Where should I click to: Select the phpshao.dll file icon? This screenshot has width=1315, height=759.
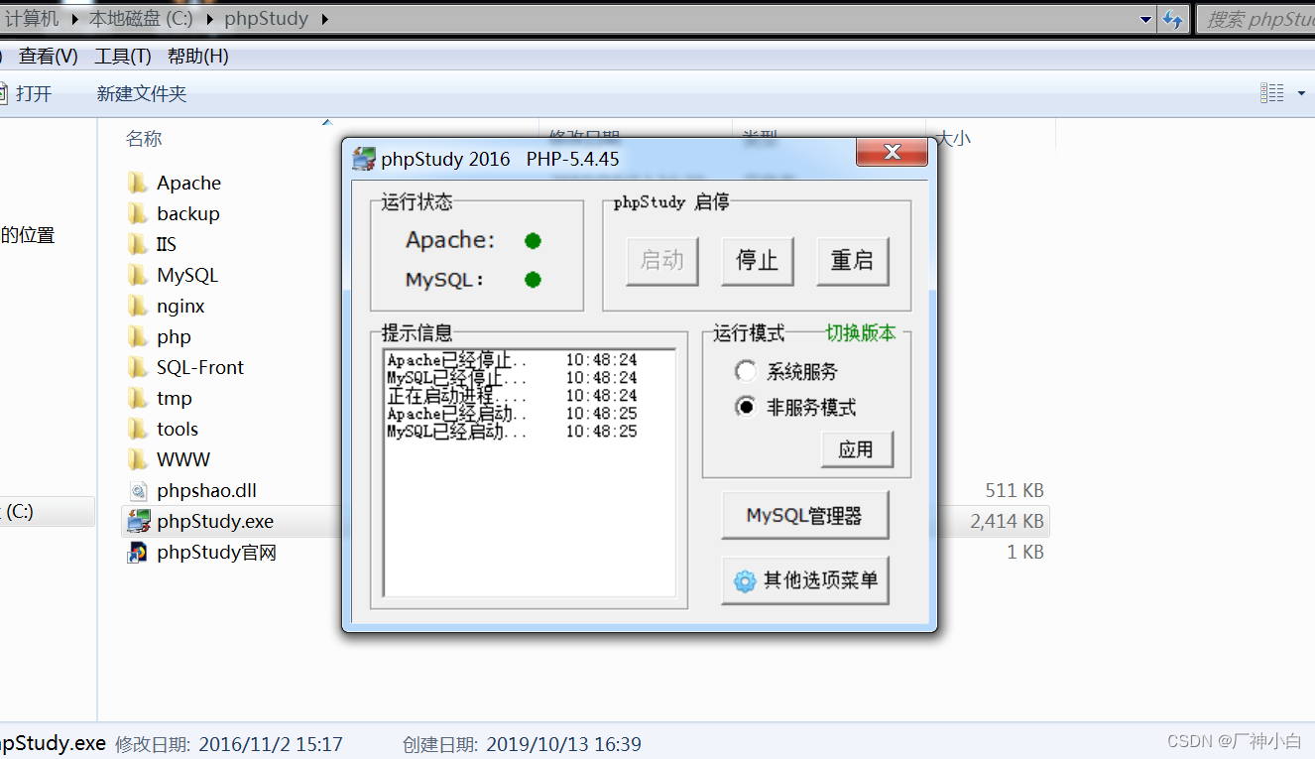(x=138, y=490)
